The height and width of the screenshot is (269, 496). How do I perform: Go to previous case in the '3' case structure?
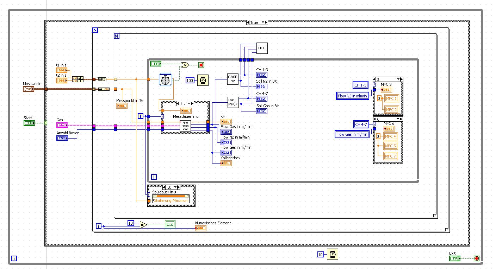[x=375, y=79]
